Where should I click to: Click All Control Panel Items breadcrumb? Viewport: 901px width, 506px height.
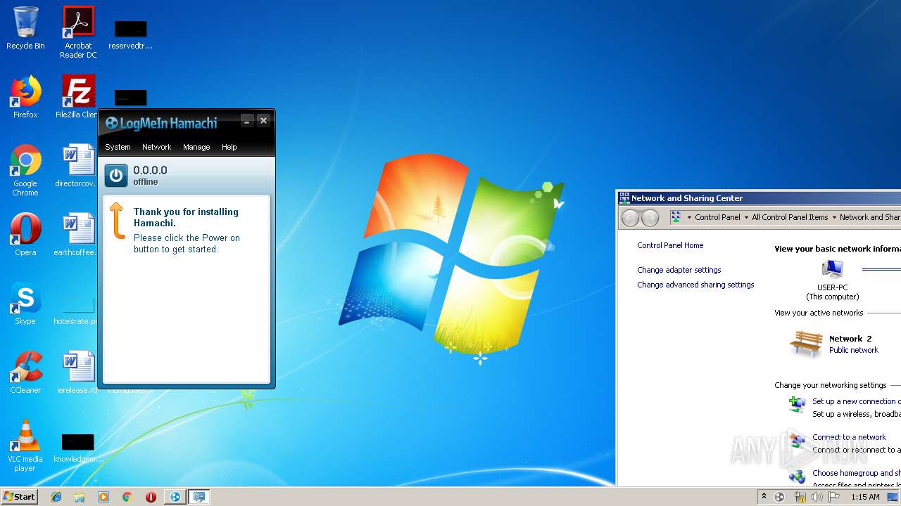point(790,218)
